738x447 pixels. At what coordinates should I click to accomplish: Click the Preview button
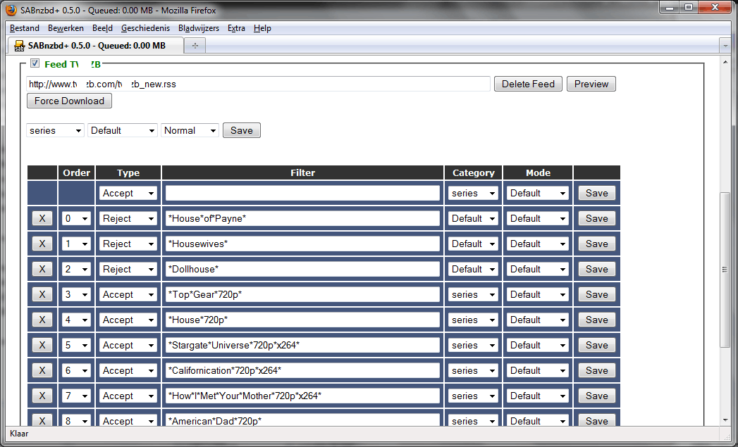tap(591, 84)
